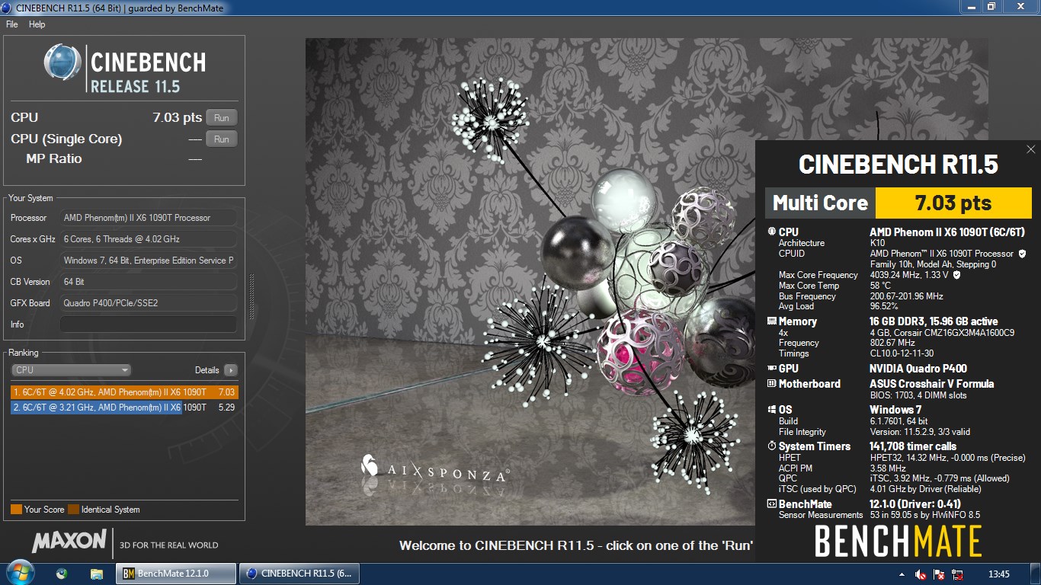Click the NVIDIA Quadro P400 GPU text
The width and height of the screenshot is (1041, 585).
click(918, 369)
